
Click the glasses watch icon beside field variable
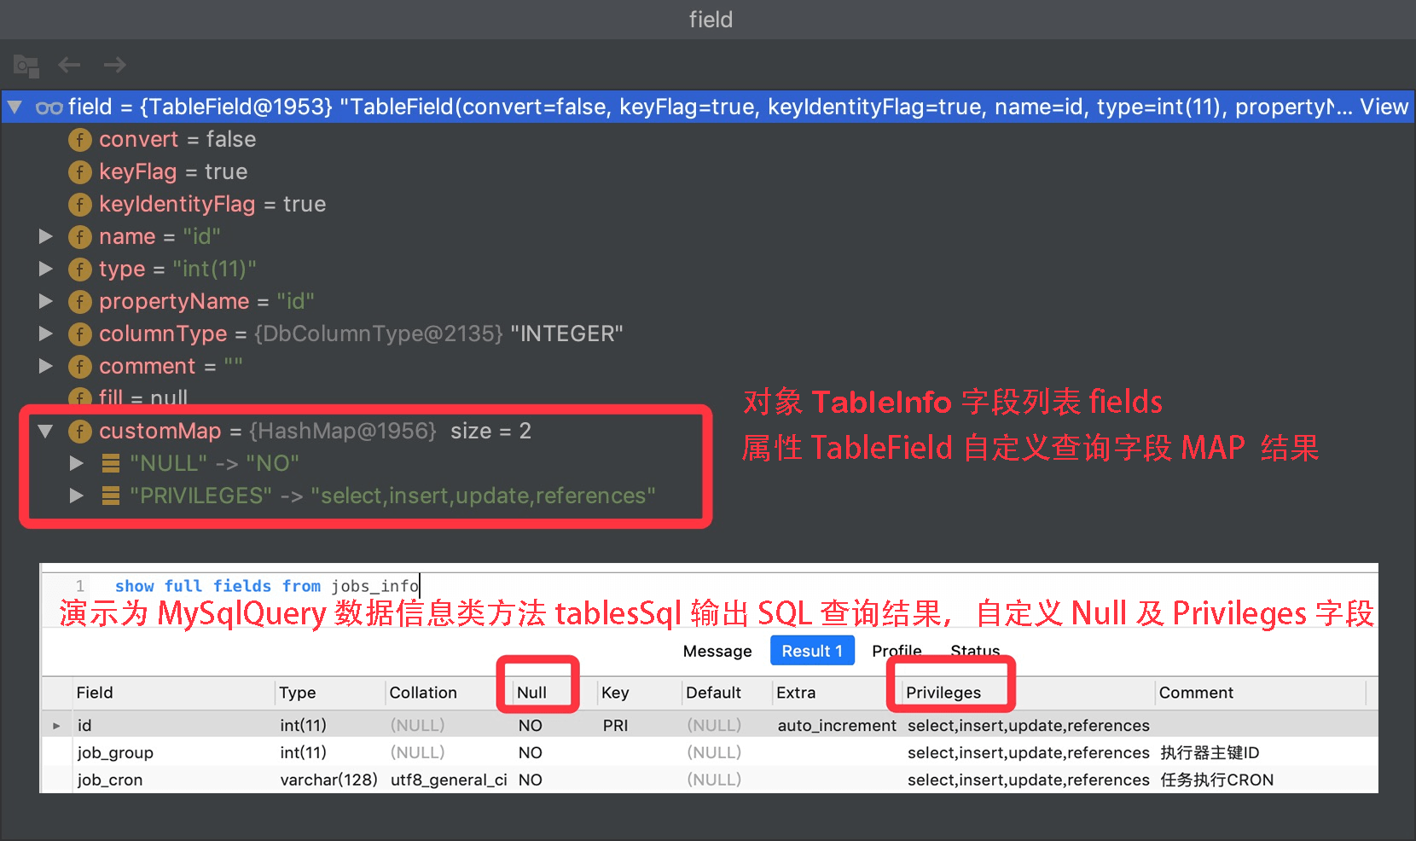click(x=50, y=107)
